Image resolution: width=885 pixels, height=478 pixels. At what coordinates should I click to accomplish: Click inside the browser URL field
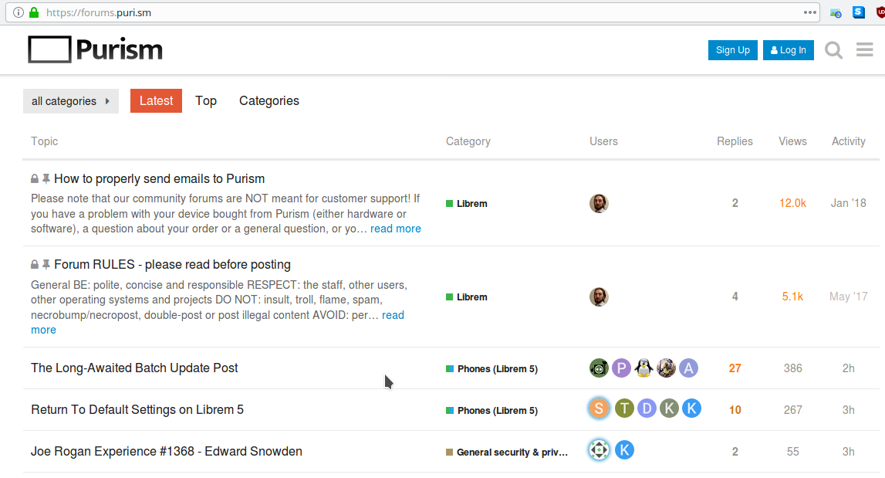[309, 12]
